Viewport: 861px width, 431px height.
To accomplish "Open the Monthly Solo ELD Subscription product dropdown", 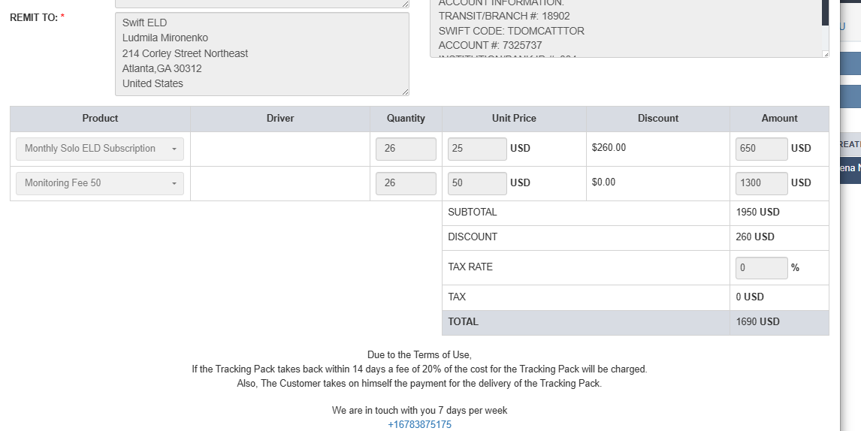I will click(x=100, y=149).
